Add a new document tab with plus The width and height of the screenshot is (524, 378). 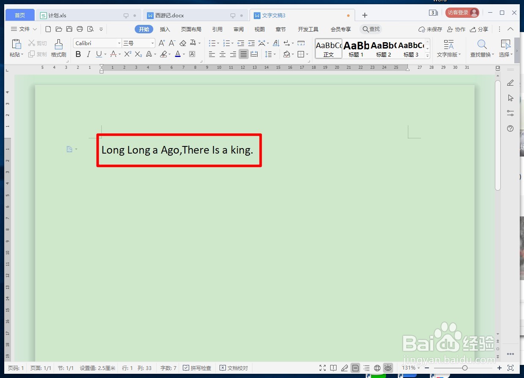pos(365,15)
